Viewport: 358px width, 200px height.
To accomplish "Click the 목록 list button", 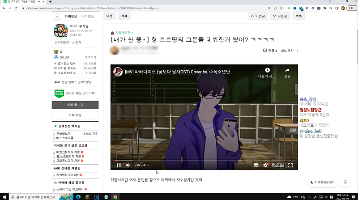I will click(x=298, y=16).
